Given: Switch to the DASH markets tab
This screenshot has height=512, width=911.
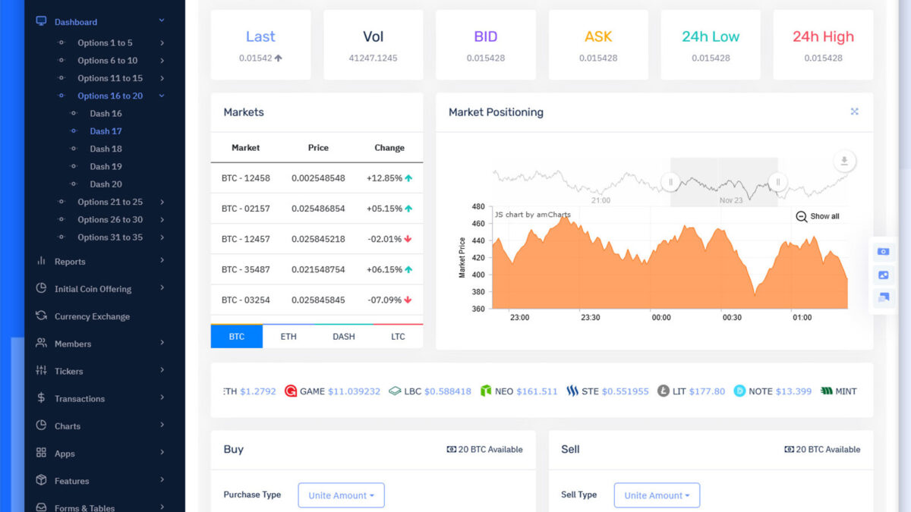Looking at the screenshot, I should point(343,335).
